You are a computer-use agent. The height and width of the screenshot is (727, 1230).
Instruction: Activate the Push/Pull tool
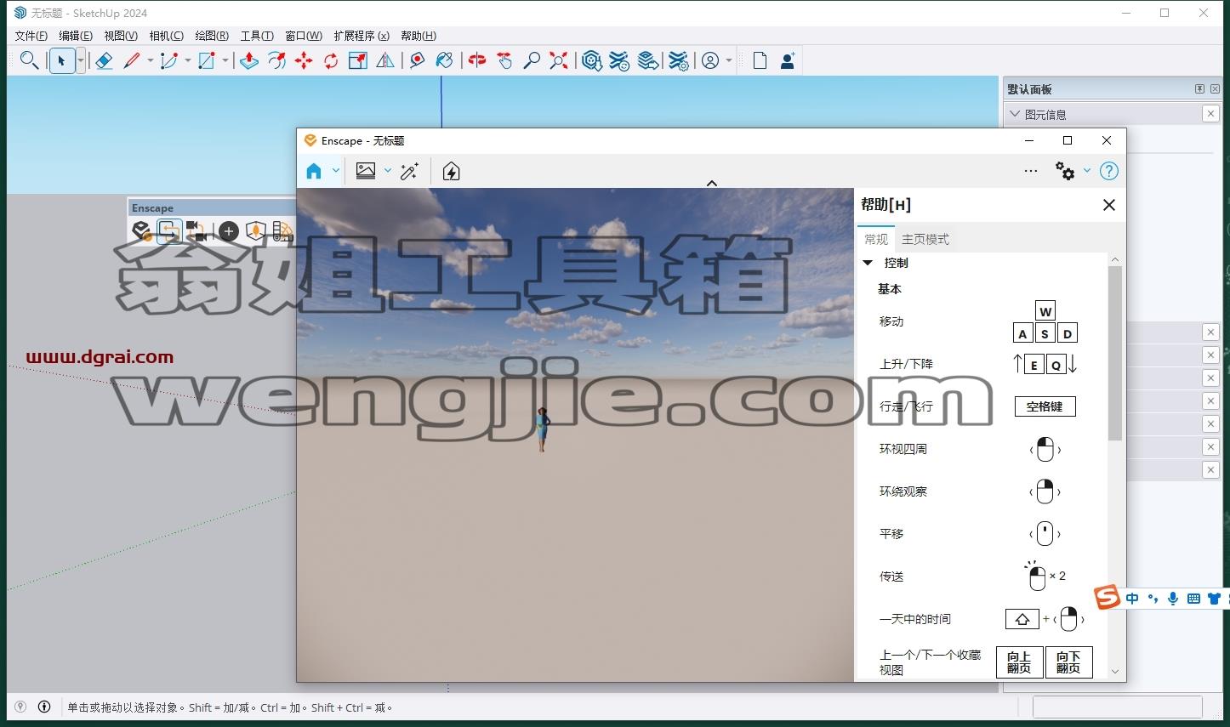coord(249,60)
